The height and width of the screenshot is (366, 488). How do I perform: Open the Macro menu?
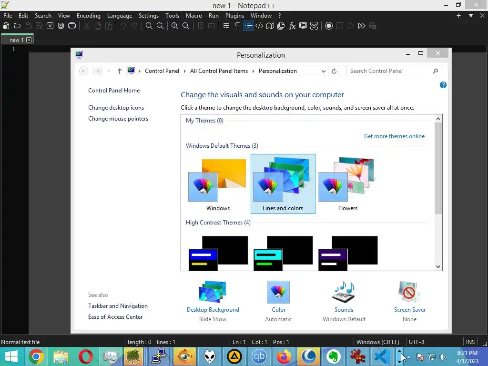tap(194, 16)
